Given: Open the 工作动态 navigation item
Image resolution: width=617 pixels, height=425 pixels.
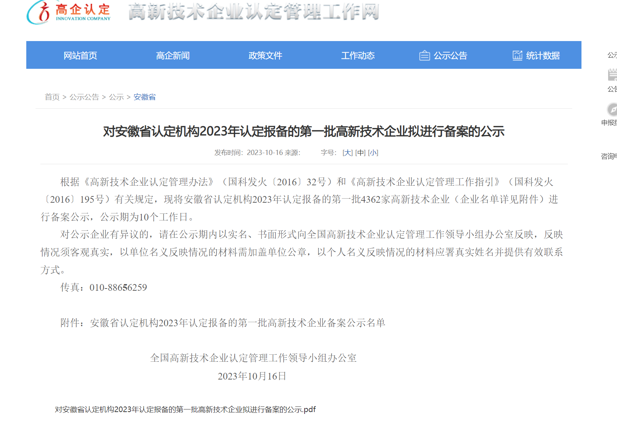Looking at the screenshot, I should [x=358, y=55].
